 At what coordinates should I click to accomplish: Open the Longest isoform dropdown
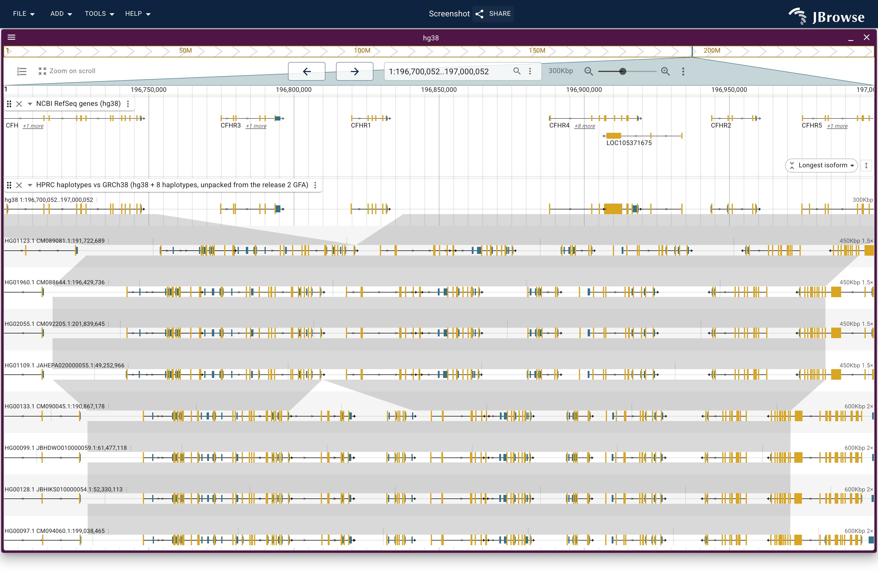click(822, 165)
